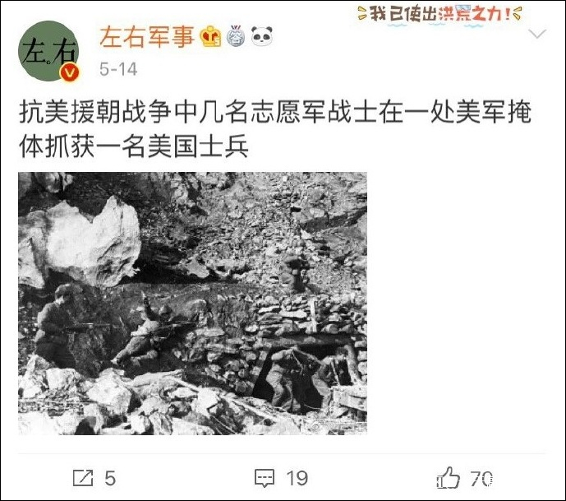The height and width of the screenshot is (501, 566).
Task: Click the gold crown membership badge
Action: [x=211, y=37]
